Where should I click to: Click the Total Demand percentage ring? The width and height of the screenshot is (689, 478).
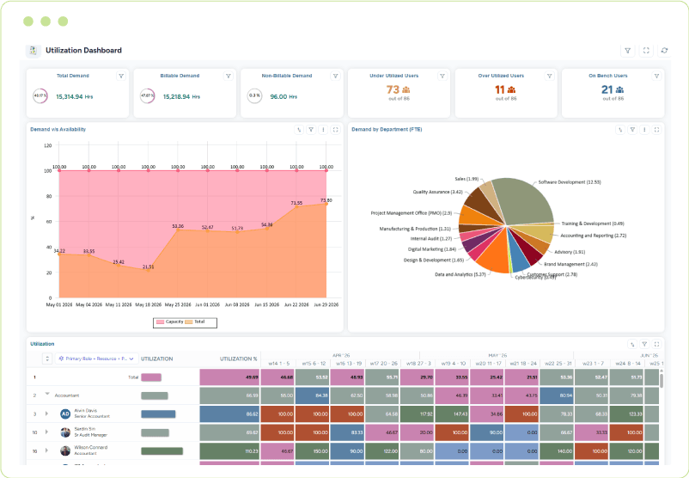coord(40,96)
